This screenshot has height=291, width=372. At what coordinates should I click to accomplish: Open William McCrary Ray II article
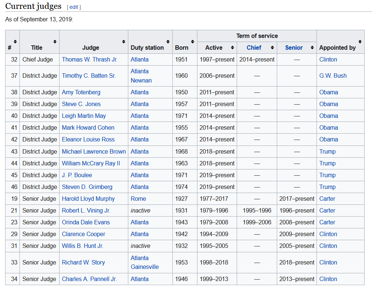[91, 164]
